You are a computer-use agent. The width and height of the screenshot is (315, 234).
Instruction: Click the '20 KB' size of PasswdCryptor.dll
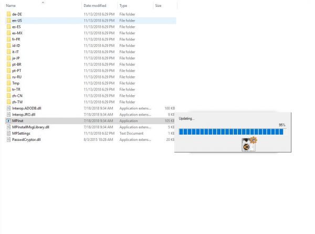170,139
